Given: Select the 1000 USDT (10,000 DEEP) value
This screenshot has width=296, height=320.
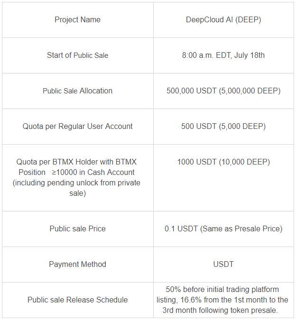Looking at the screenshot, I should point(223,162).
